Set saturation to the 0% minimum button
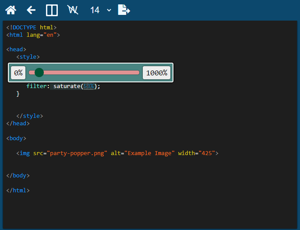Image resolution: width=300 pixels, height=230 pixels. click(x=18, y=73)
